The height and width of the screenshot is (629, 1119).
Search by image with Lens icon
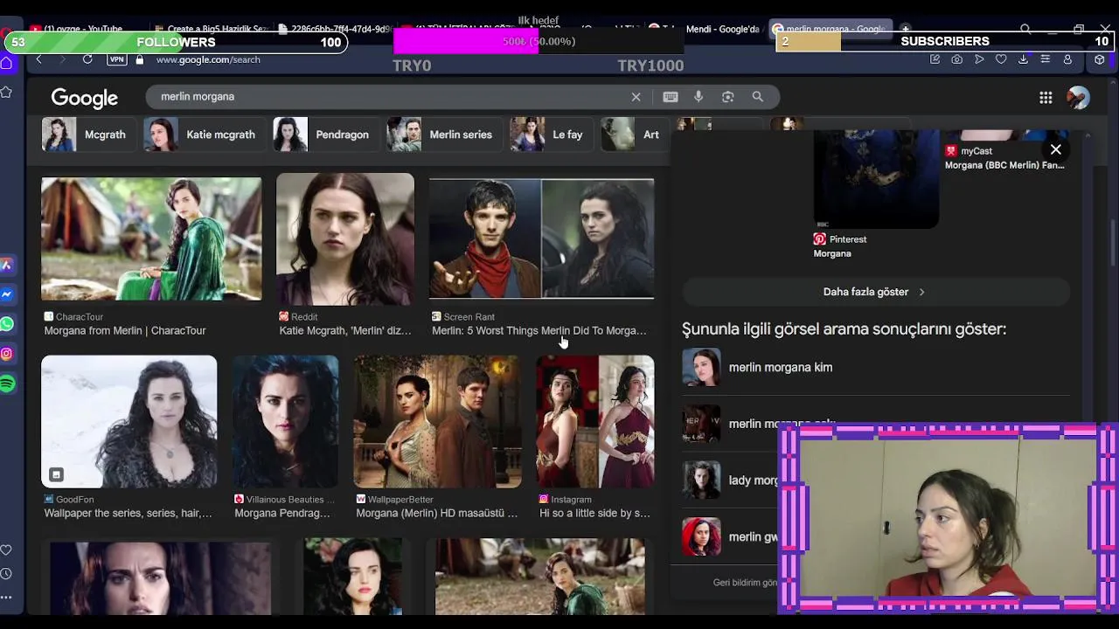[x=727, y=97]
